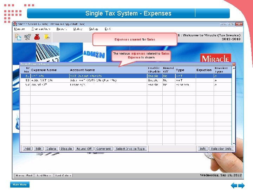Image resolution: width=253 pixels, height=190 pixels.
Task: Open the Exit menu
Action: pos(108,29)
